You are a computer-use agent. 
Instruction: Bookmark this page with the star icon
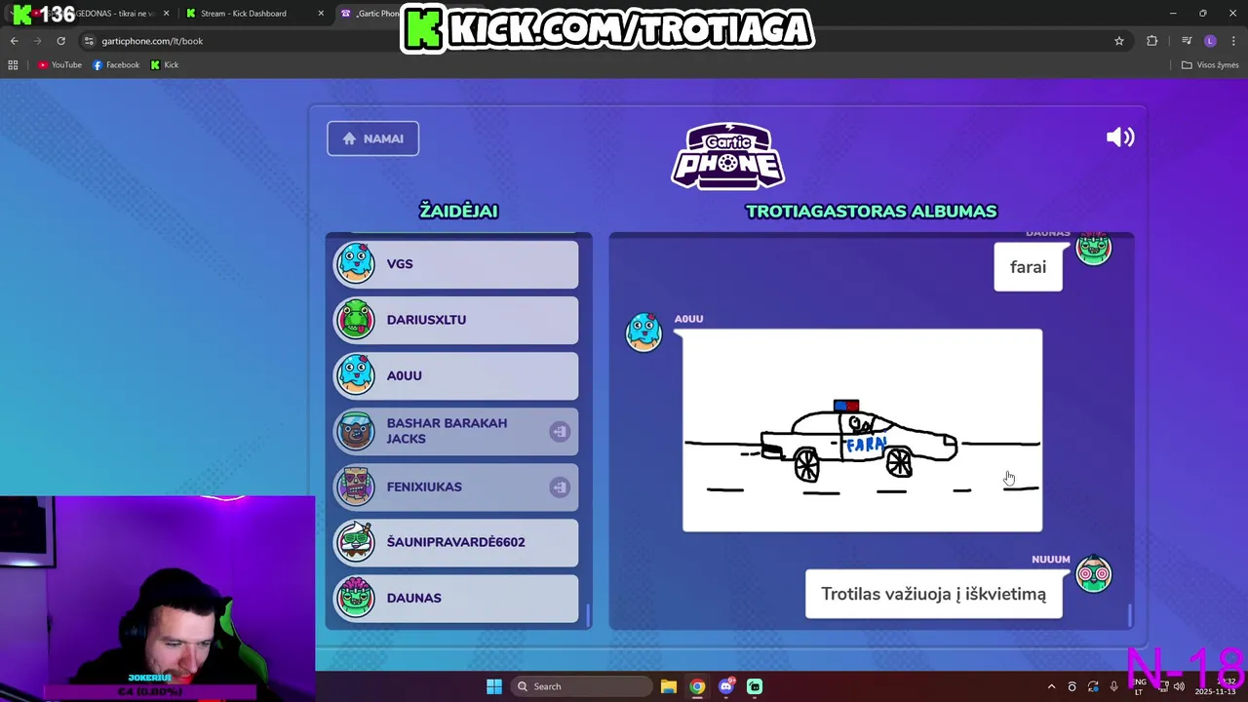pos(1119,41)
